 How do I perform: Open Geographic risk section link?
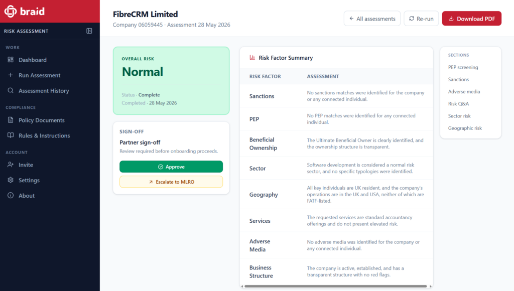pyautogui.click(x=465, y=128)
